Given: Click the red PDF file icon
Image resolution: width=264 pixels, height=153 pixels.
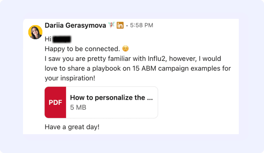Looking at the screenshot, I should click(55, 102).
